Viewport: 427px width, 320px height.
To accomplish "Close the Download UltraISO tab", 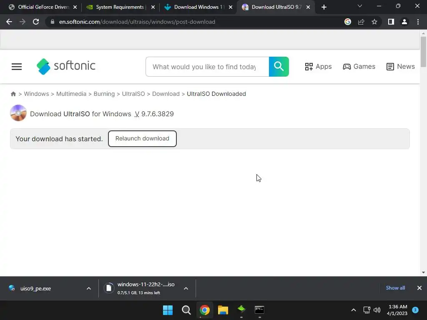I will [x=308, y=7].
